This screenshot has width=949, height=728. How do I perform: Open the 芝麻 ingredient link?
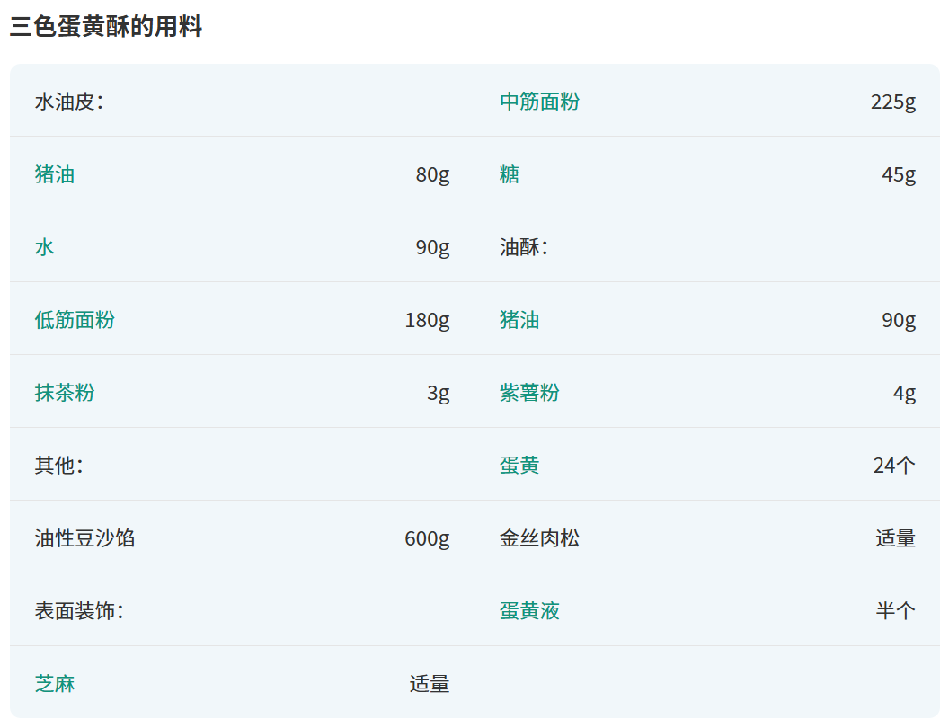point(54,684)
